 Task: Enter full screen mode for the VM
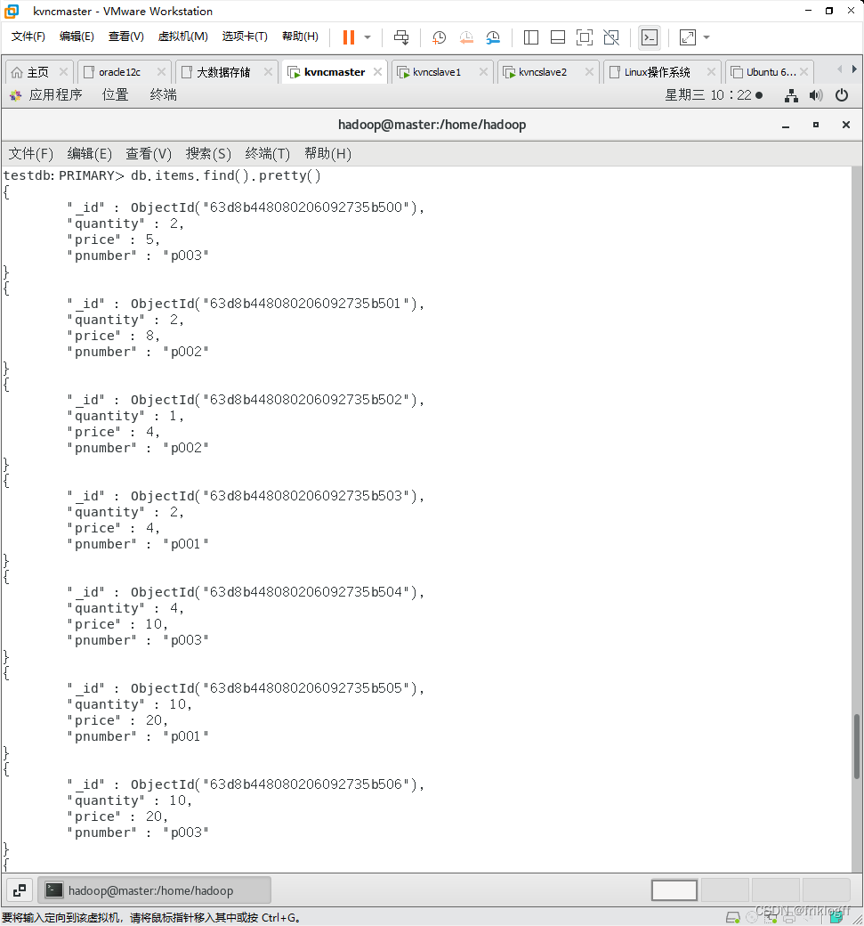(585, 37)
